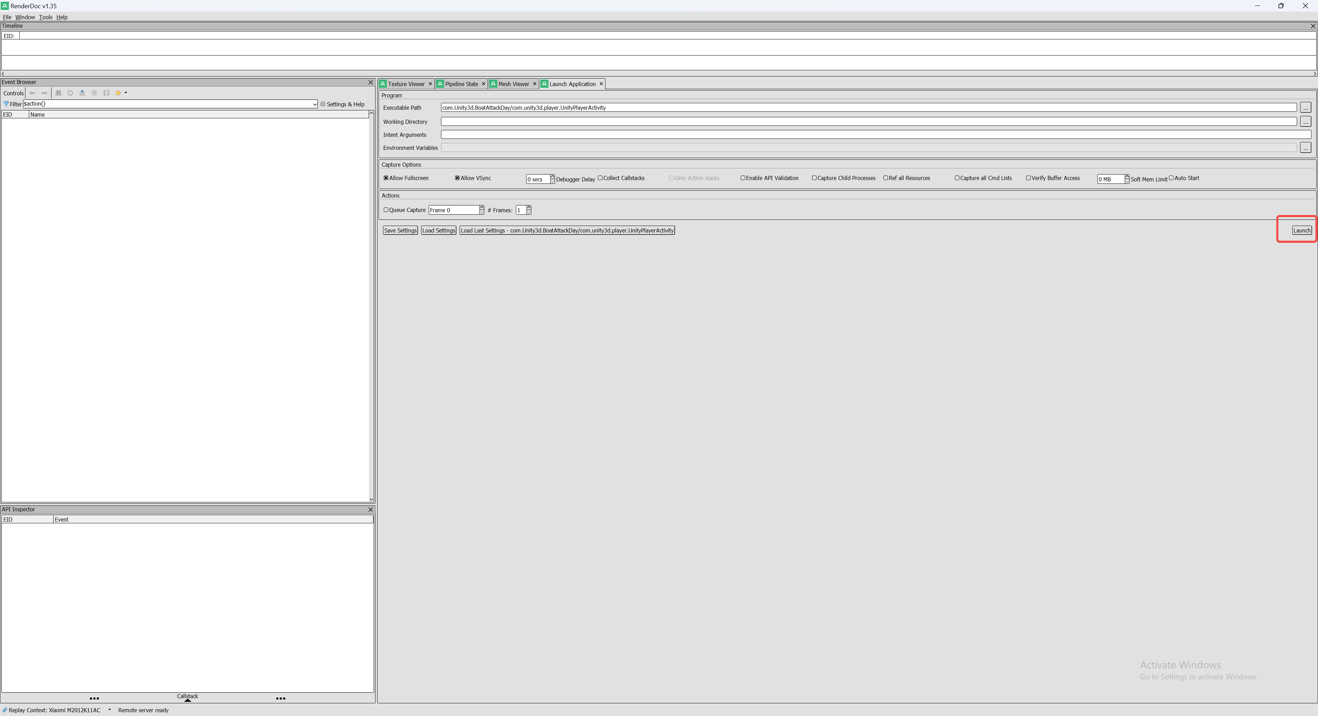
Task: Click the Replay Context wrench icon
Action: coord(4,711)
